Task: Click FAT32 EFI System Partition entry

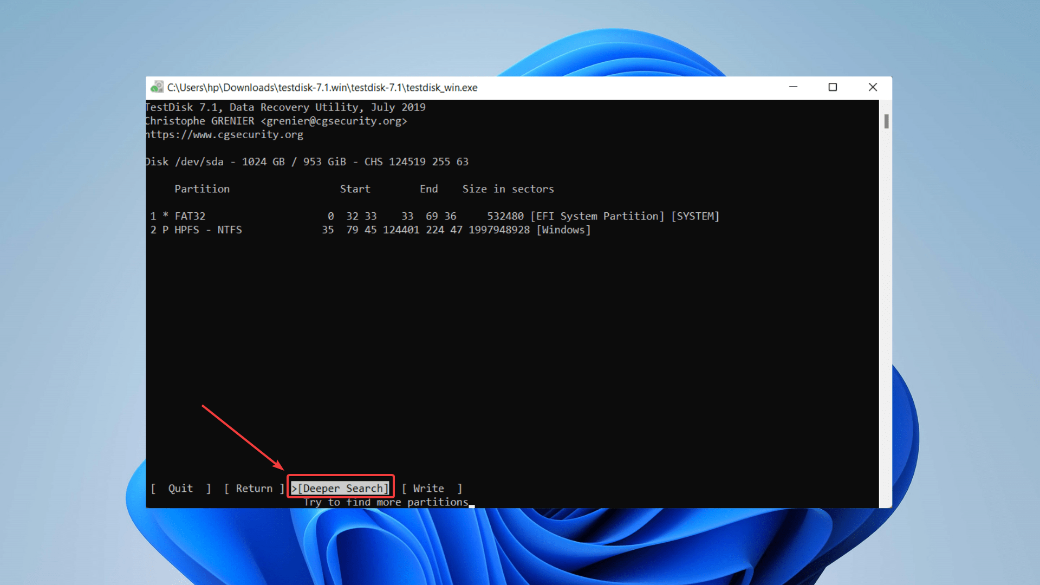Action: click(x=432, y=216)
